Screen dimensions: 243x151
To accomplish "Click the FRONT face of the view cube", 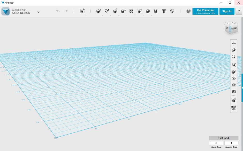I will tap(234, 29).
